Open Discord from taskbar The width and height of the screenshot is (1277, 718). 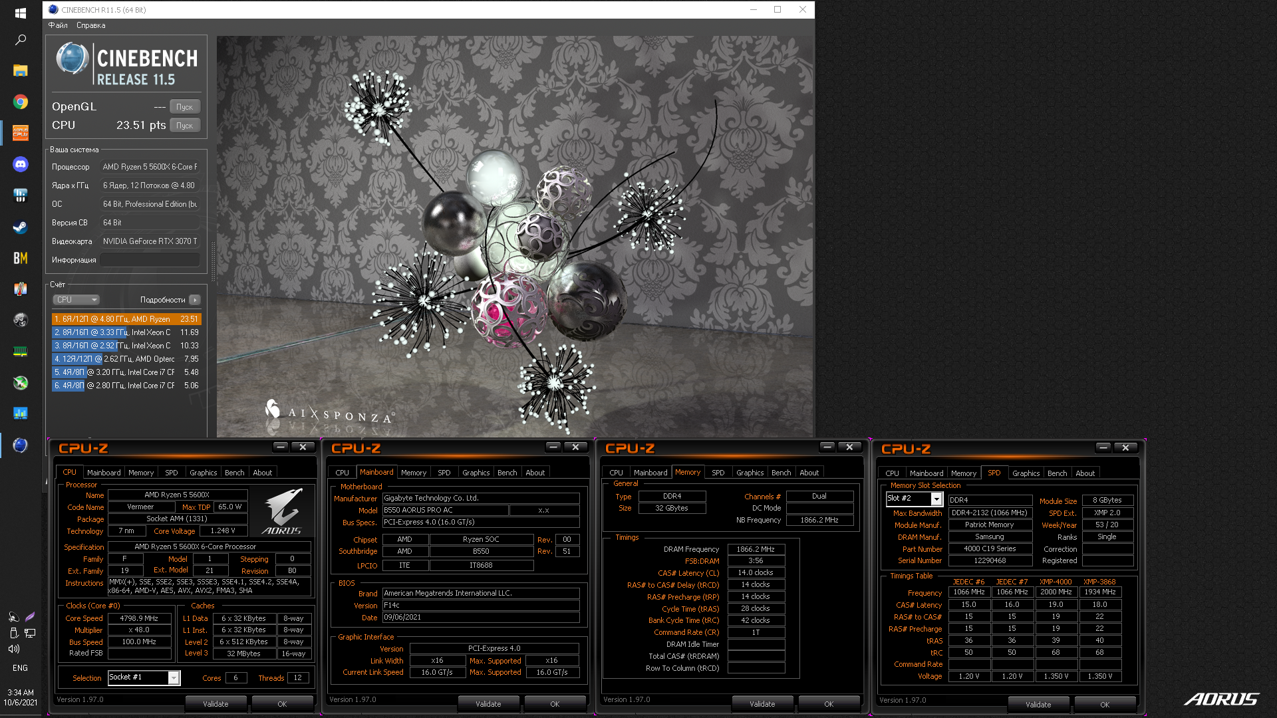(20, 164)
